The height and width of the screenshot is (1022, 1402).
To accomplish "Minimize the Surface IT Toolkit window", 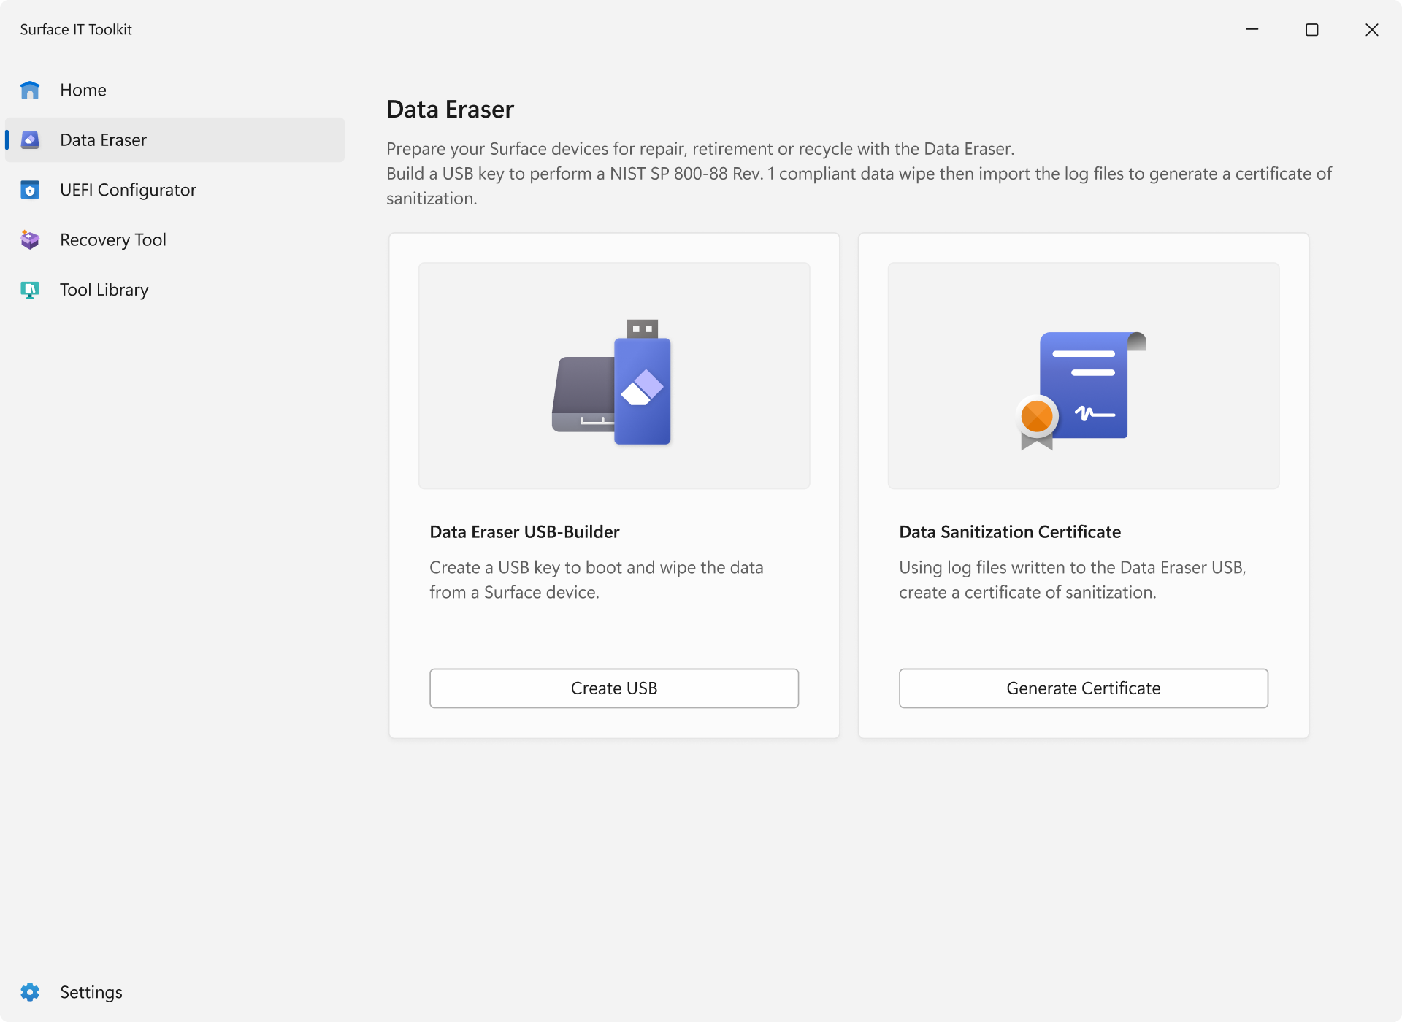I will [1252, 29].
